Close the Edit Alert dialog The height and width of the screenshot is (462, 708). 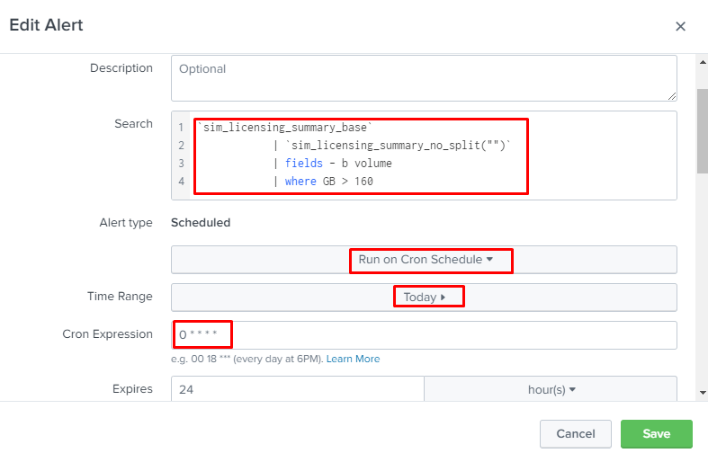click(680, 27)
